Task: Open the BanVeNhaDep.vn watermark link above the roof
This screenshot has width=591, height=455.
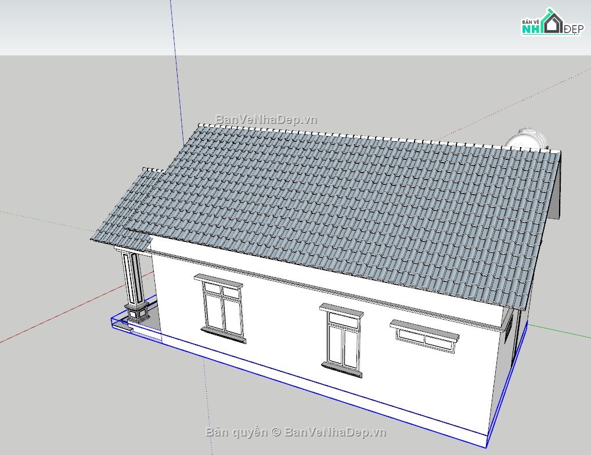Action: 266,120
